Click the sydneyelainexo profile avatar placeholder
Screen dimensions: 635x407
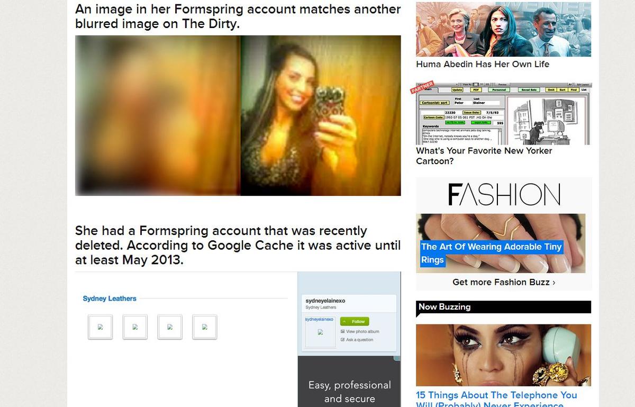point(320,332)
